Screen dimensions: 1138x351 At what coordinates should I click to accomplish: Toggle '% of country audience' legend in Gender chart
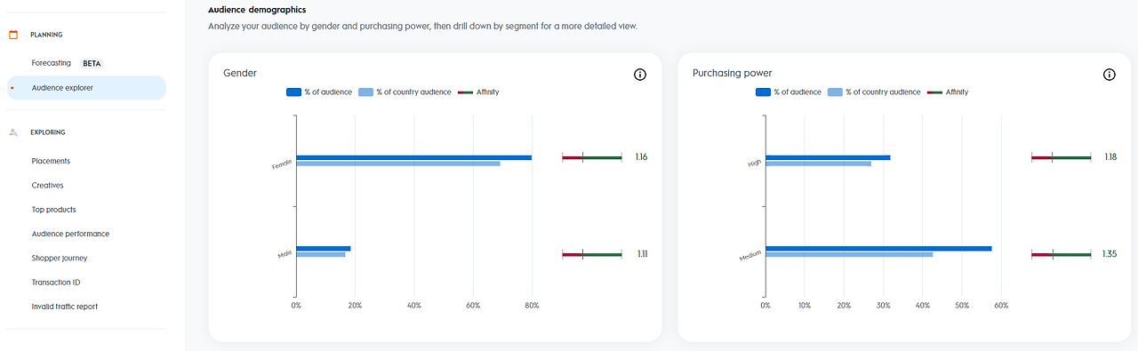point(405,92)
